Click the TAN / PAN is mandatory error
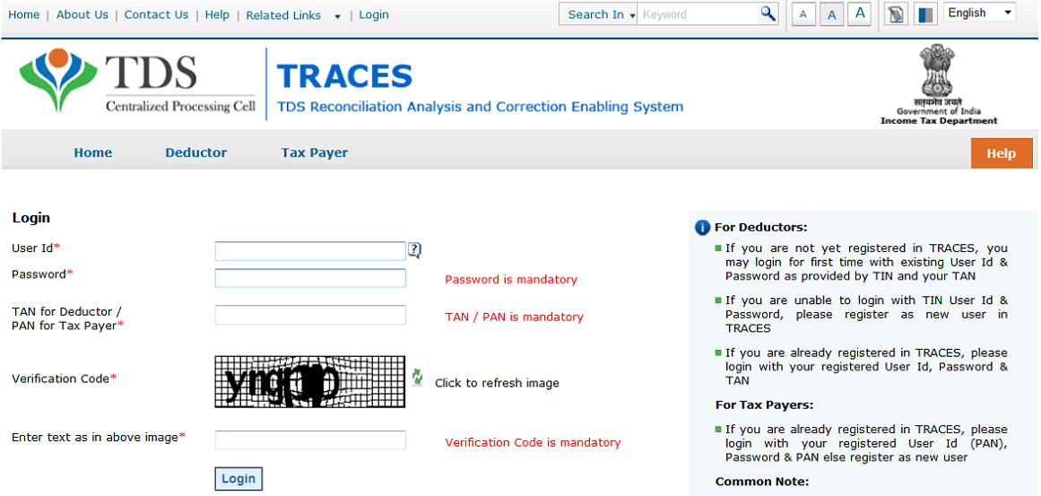Screen dimensions: 1041x496 tap(514, 317)
